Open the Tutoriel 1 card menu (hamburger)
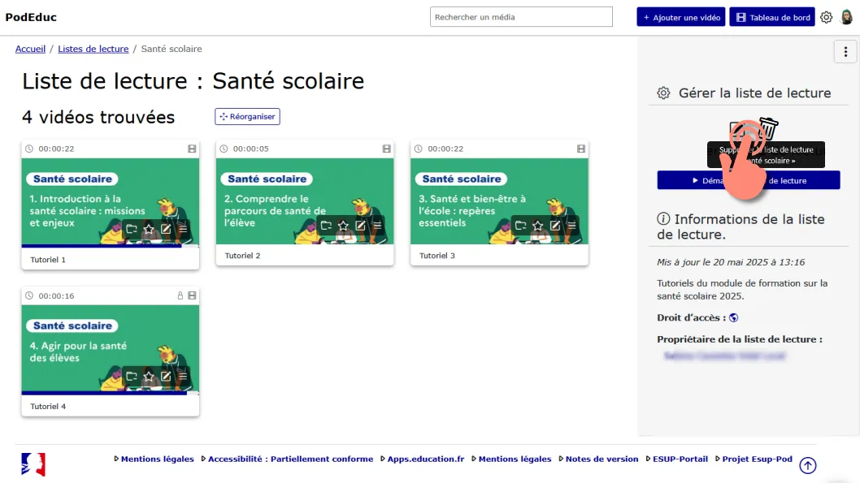This screenshot has width=860, height=483. coord(183,229)
